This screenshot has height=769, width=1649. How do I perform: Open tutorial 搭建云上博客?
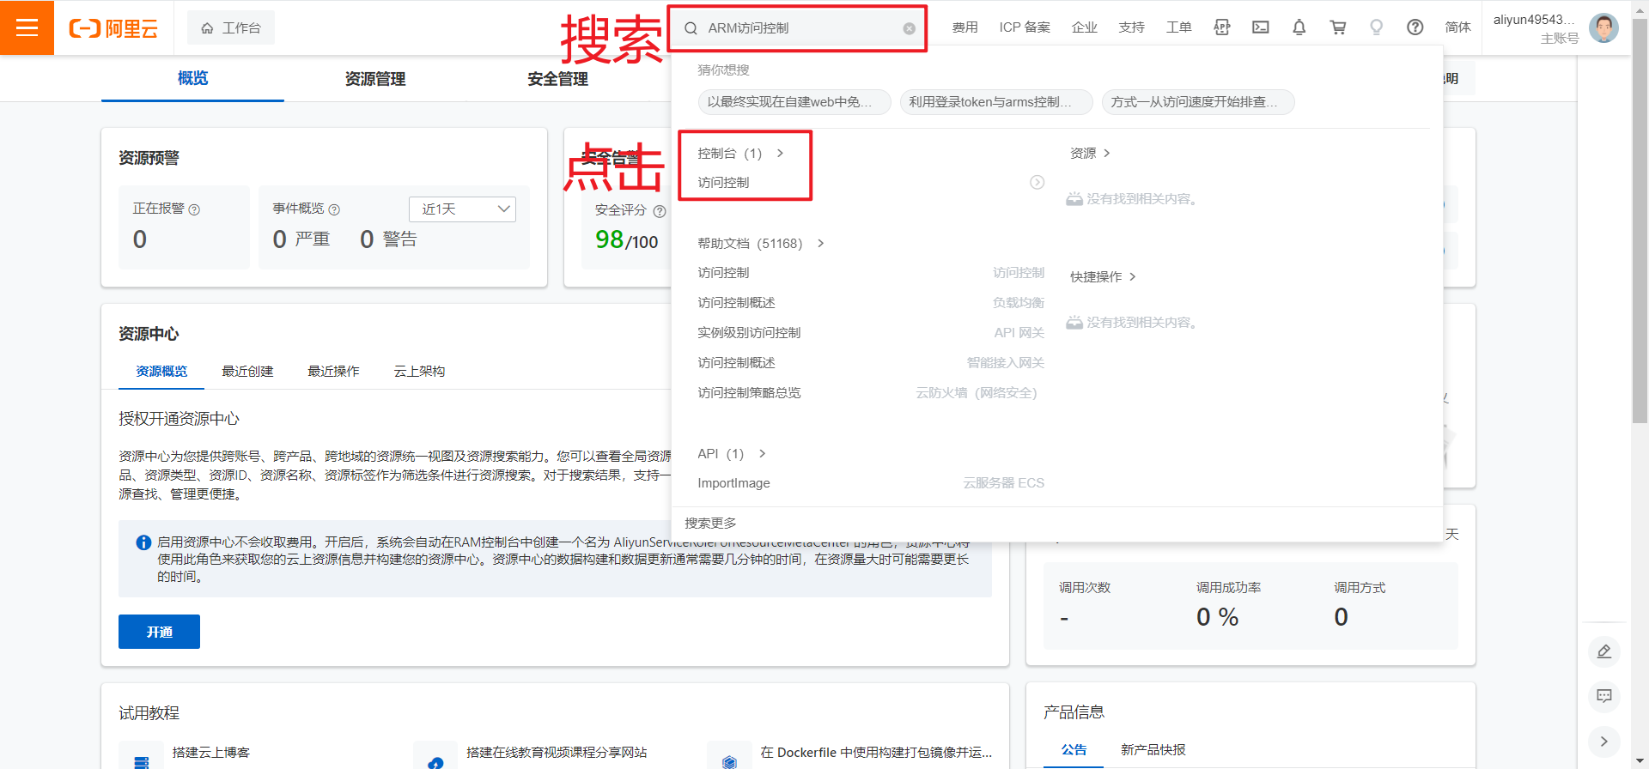210,753
